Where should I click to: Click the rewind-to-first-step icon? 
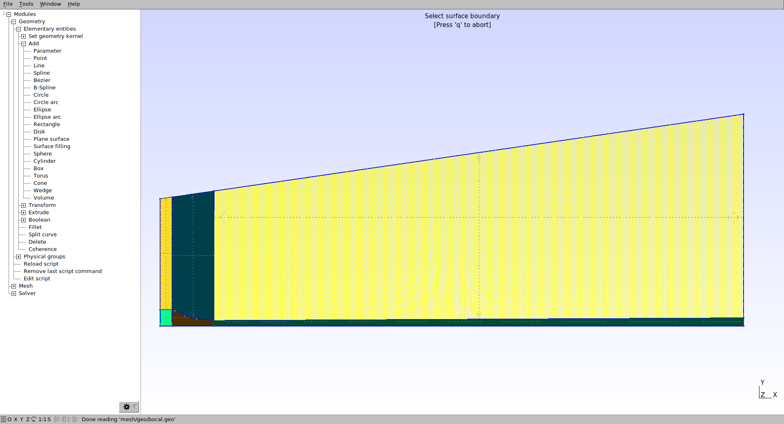pos(56,419)
